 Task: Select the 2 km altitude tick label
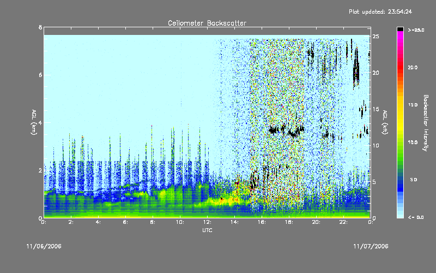[40, 170]
